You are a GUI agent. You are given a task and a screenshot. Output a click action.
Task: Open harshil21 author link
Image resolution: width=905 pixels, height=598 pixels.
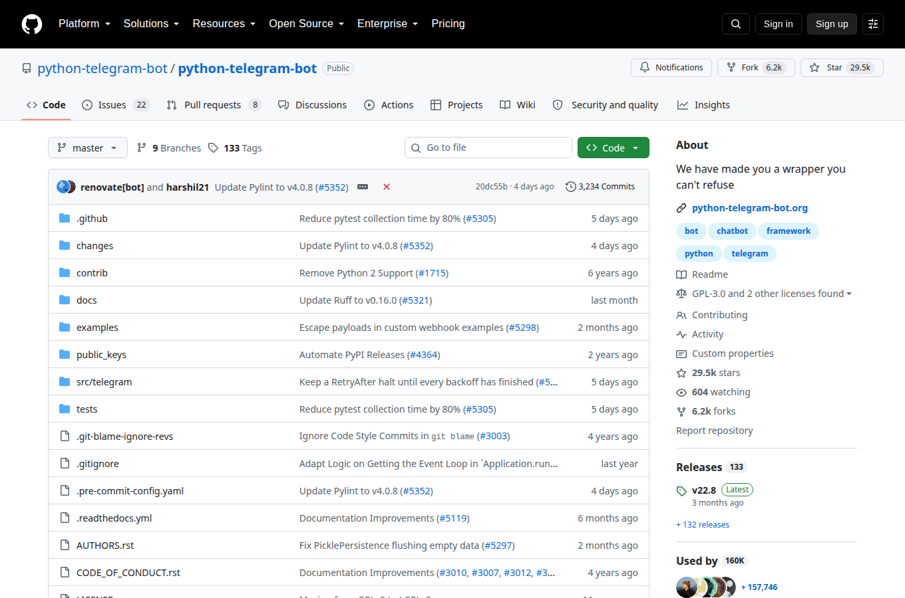click(188, 187)
